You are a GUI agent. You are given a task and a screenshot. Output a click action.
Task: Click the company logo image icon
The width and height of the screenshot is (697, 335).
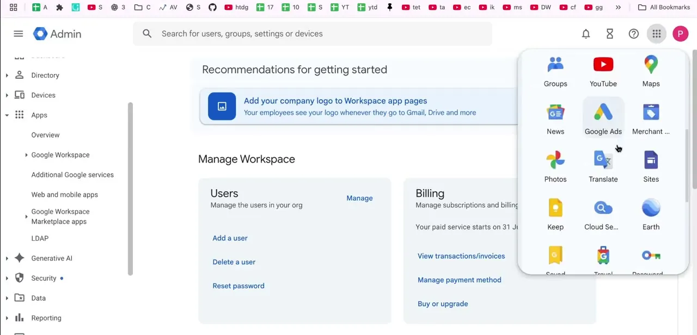222,106
